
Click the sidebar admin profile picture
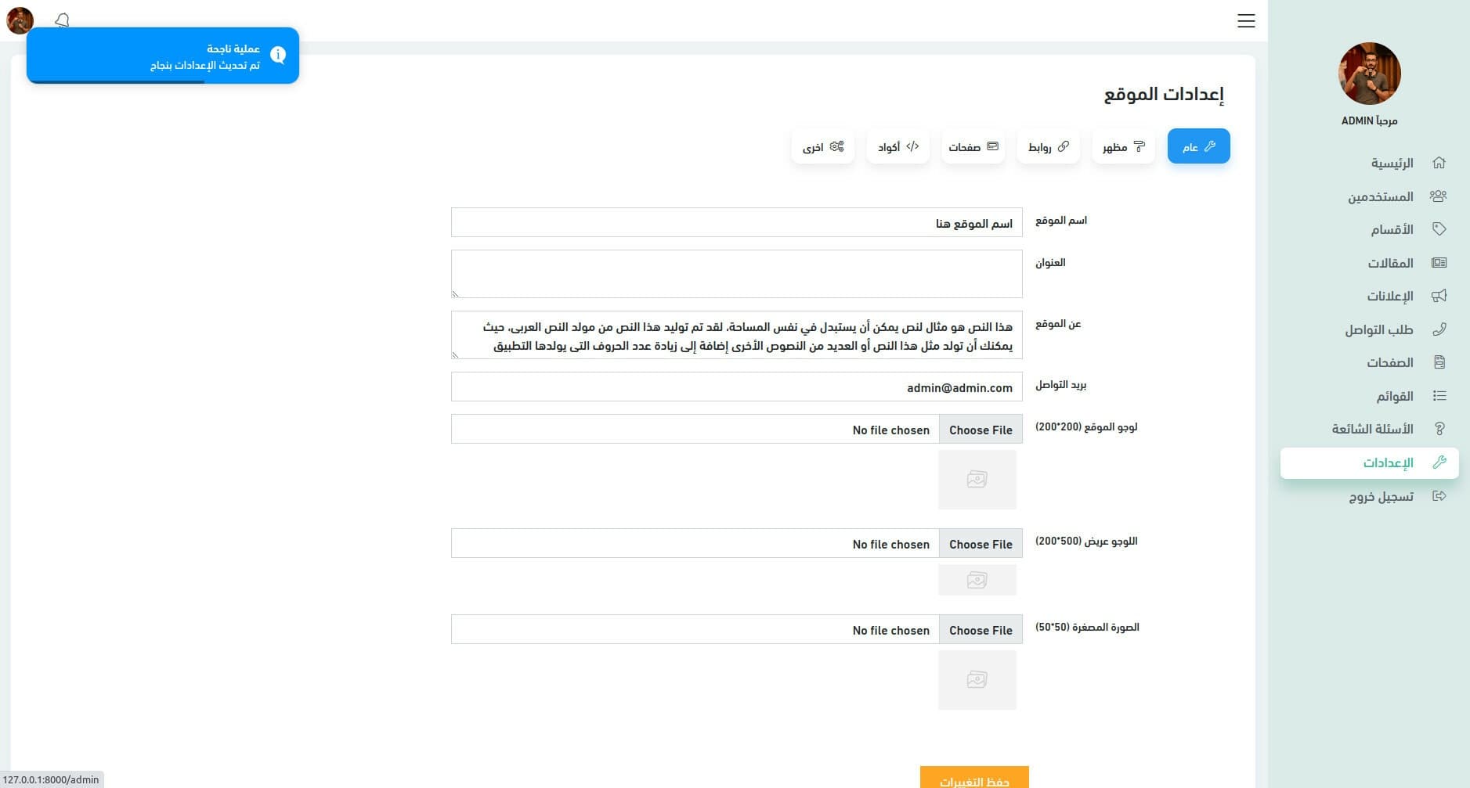pyautogui.click(x=1369, y=74)
